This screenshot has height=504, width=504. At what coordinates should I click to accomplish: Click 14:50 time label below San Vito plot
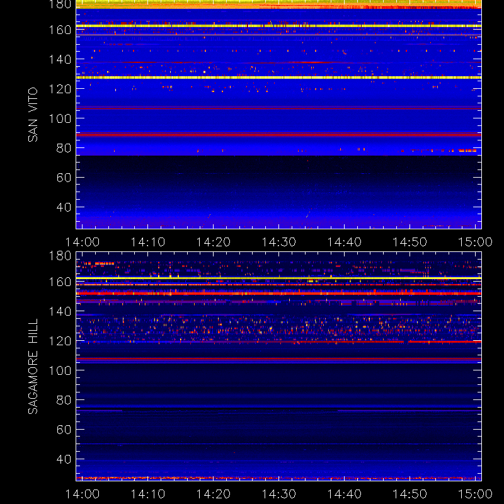pyautogui.click(x=410, y=242)
